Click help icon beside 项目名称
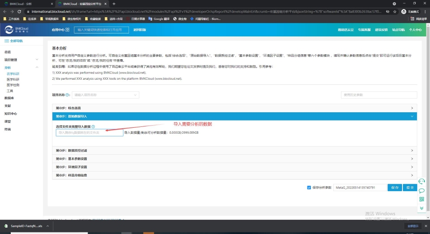The width and height of the screenshot is (430, 234). pyautogui.click(x=68, y=95)
